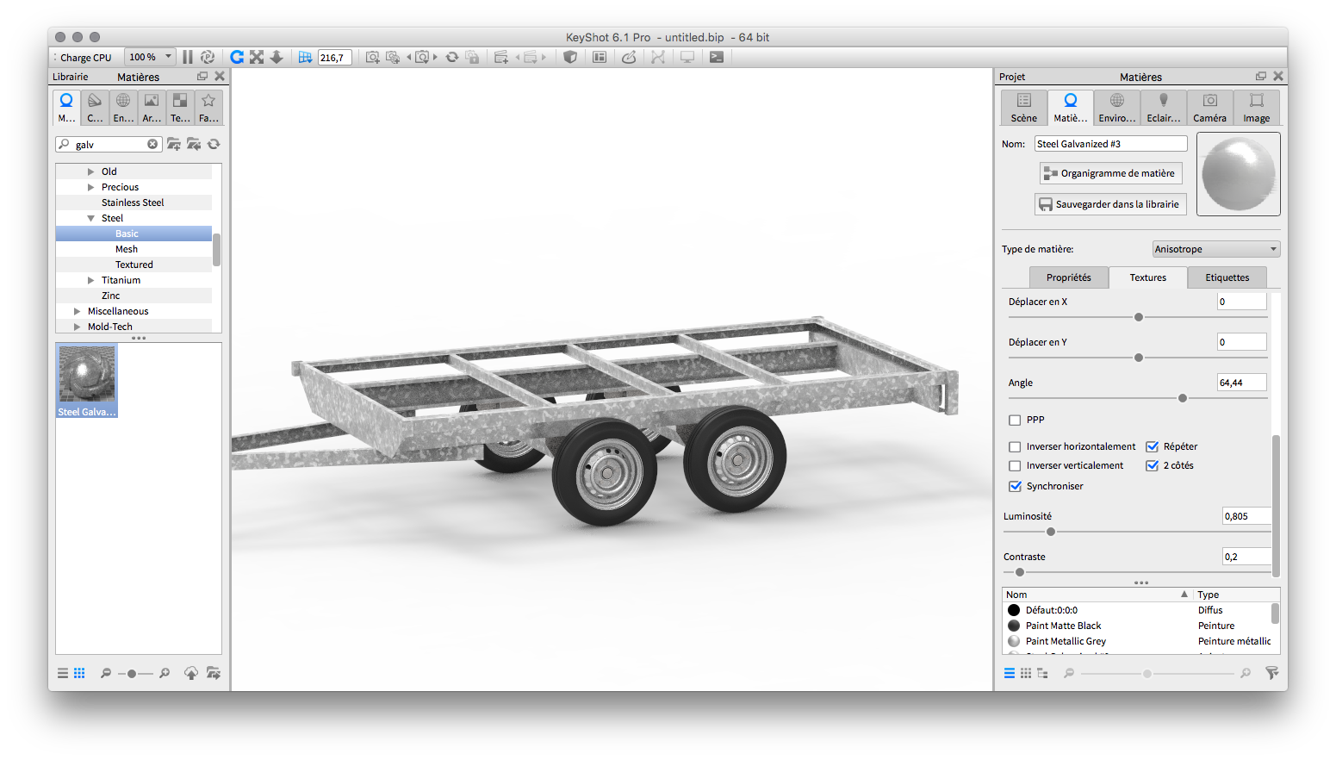Select the Steel Galvanized material thumbnail
The height and width of the screenshot is (760, 1336).
pyautogui.click(x=86, y=380)
